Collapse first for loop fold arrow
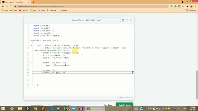The width and height of the screenshot is (198, 111). [31, 63]
